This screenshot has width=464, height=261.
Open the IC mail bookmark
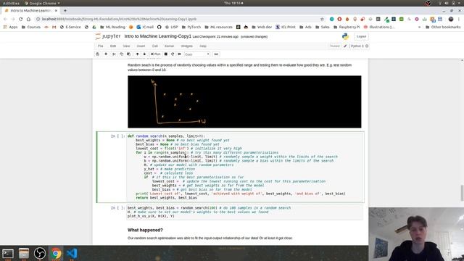(145, 27)
